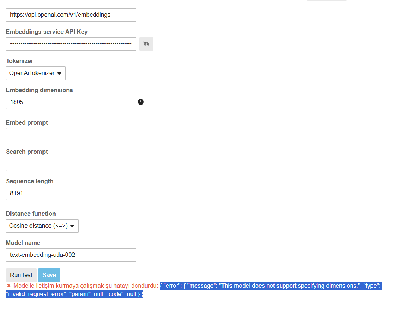Click the Sequence length label
This screenshot has width=399, height=311.
click(x=30, y=181)
